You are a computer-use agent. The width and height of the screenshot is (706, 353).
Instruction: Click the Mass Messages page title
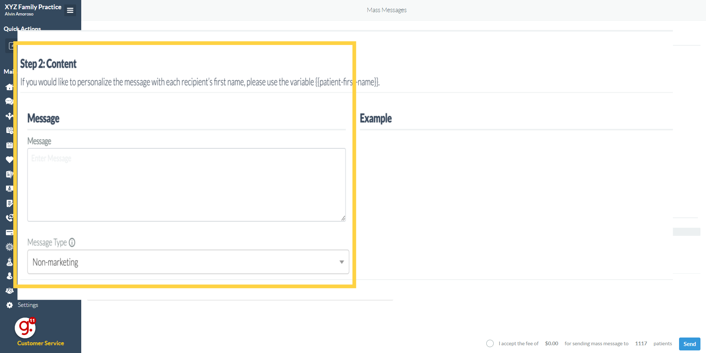click(x=386, y=10)
